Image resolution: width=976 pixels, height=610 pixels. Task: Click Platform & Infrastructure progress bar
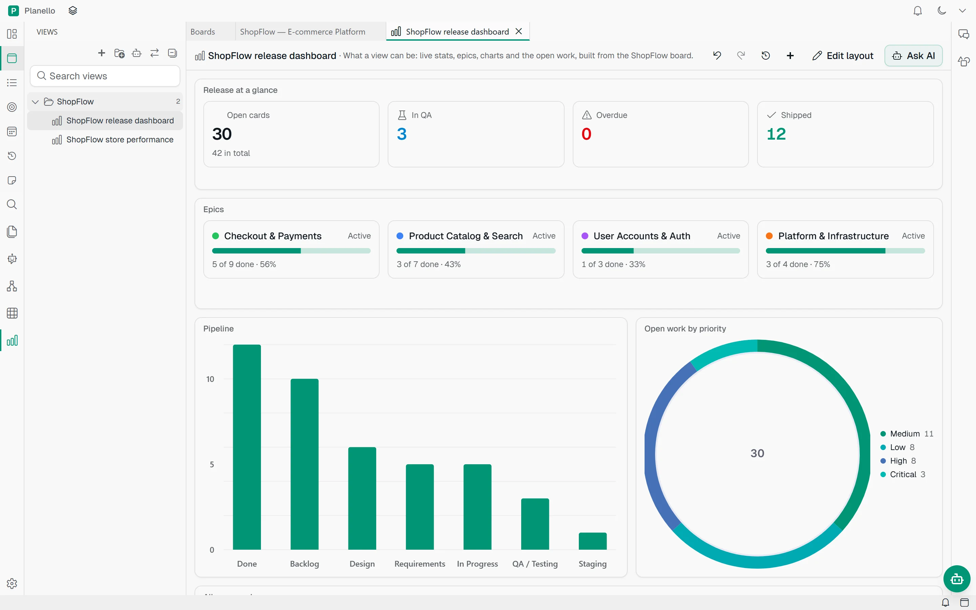[x=845, y=251]
